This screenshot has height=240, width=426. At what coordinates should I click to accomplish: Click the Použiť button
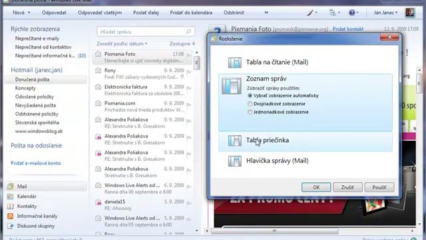pos(379,187)
